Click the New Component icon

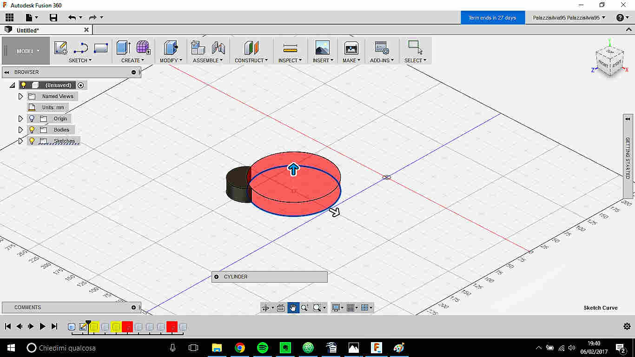pyautogui.click(x=198, y=47)
